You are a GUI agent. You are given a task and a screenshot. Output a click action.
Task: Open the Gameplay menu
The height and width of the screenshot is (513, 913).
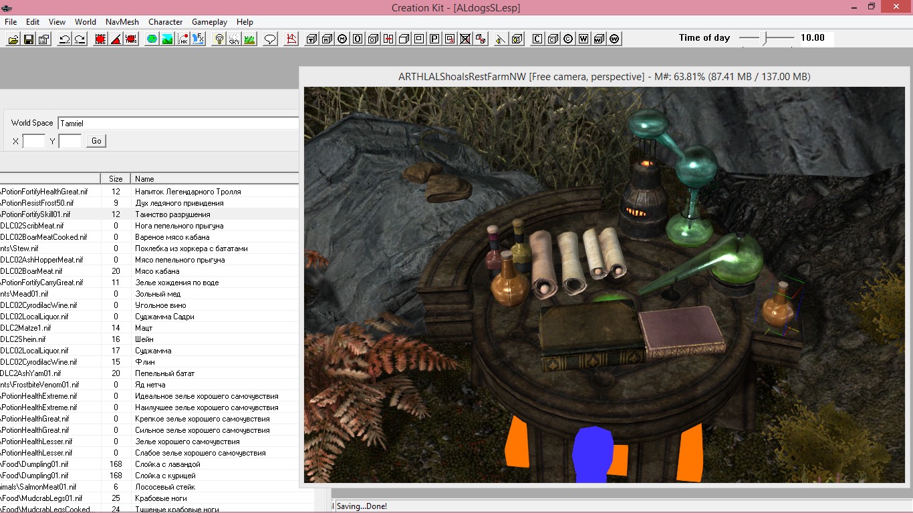tap(209, 22)
